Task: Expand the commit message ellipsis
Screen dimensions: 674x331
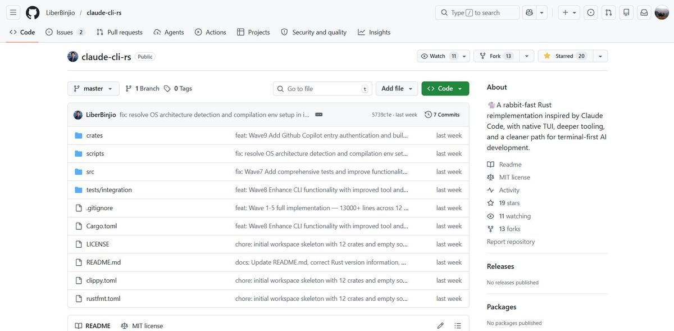Action: coord(319,115)
